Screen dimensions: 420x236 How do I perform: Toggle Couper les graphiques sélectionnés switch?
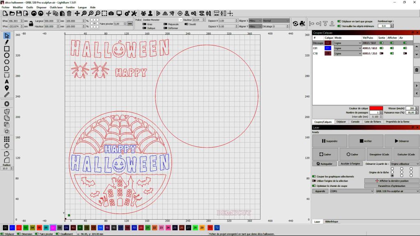click(314, 176)
